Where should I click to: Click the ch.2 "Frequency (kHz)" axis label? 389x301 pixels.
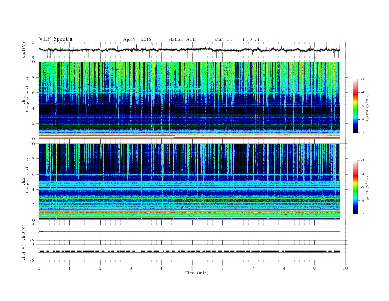(x=28, y=175)
